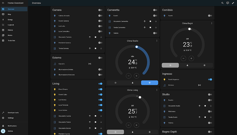Open the Logbook page
Screen dimensions: 237x135
14,25
